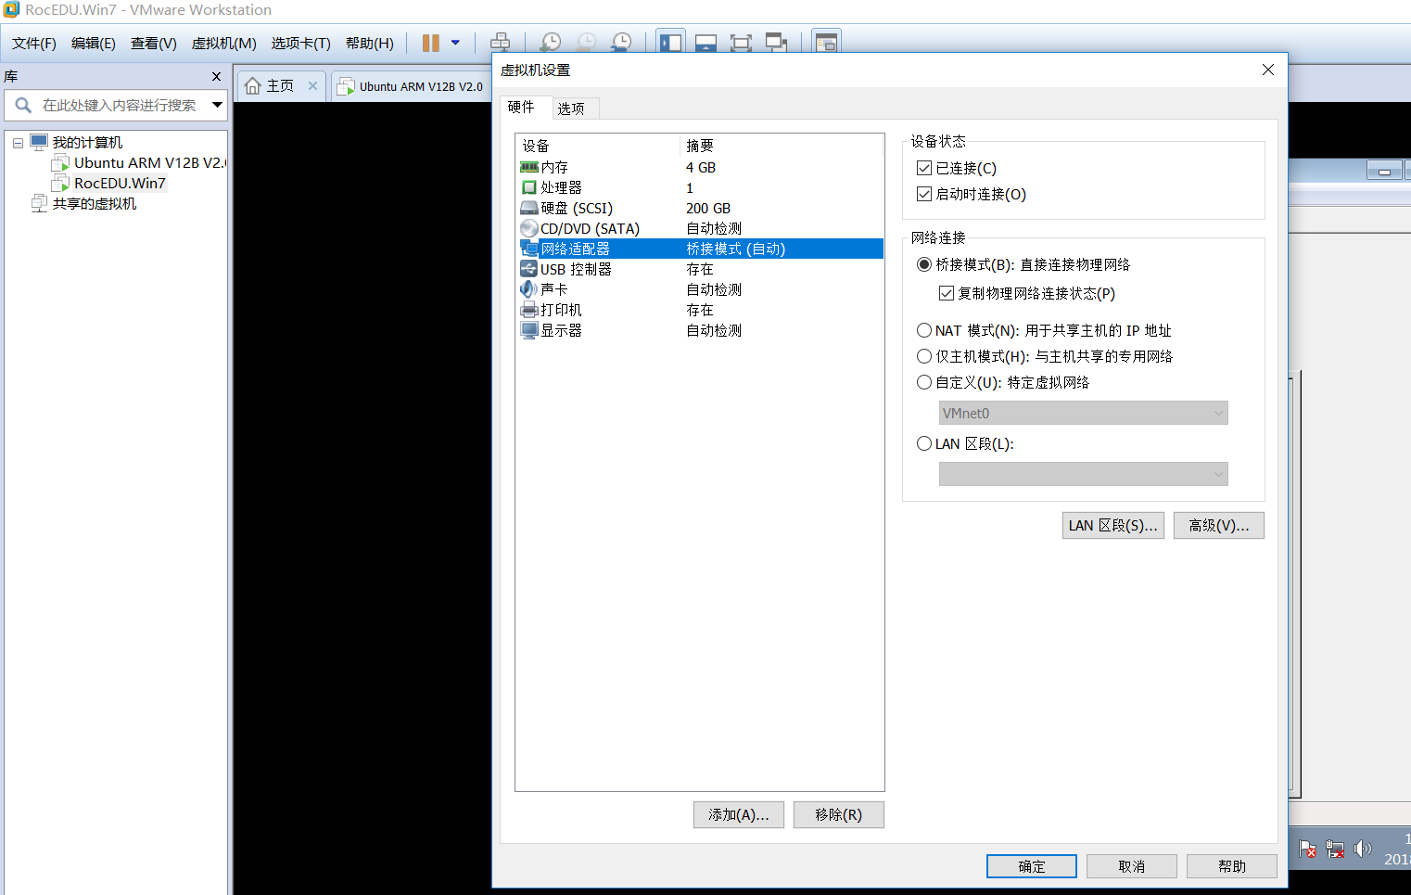Click the library search magnifier icon
Image resolution: width=1411 pixels, height=895 pixels.
[x=23, y=105]
